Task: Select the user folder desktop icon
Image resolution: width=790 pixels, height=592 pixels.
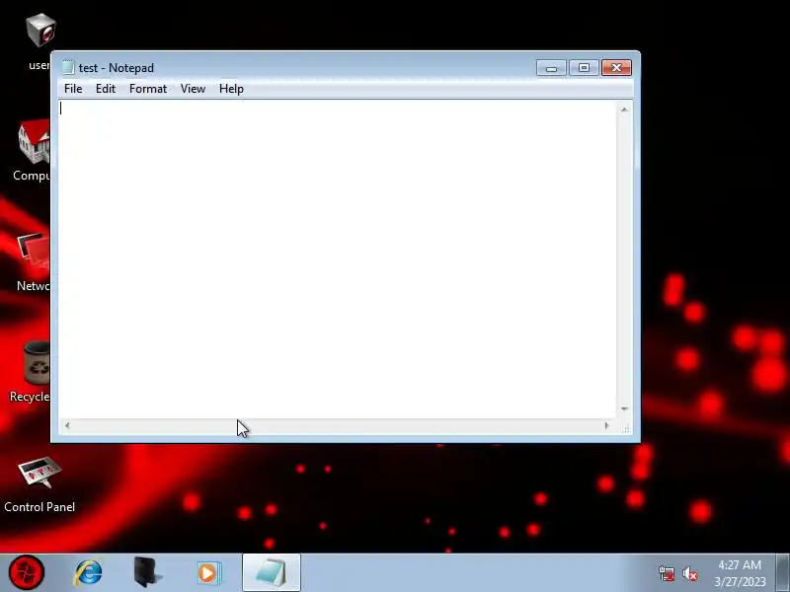Action: 39,42
